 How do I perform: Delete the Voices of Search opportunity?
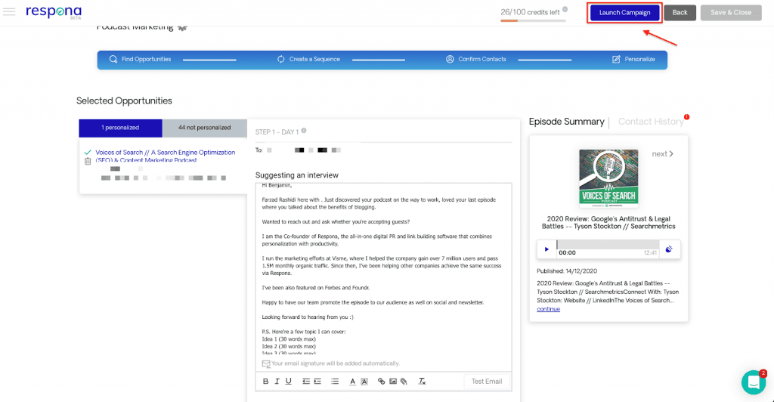click(x=88, y=161)
